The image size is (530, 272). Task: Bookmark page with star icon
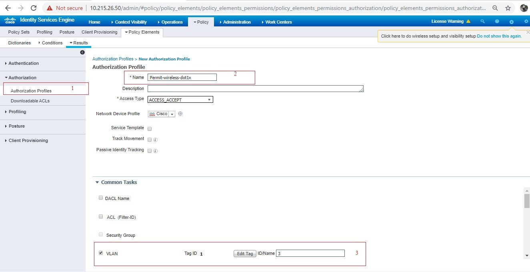tap(508, 8)
